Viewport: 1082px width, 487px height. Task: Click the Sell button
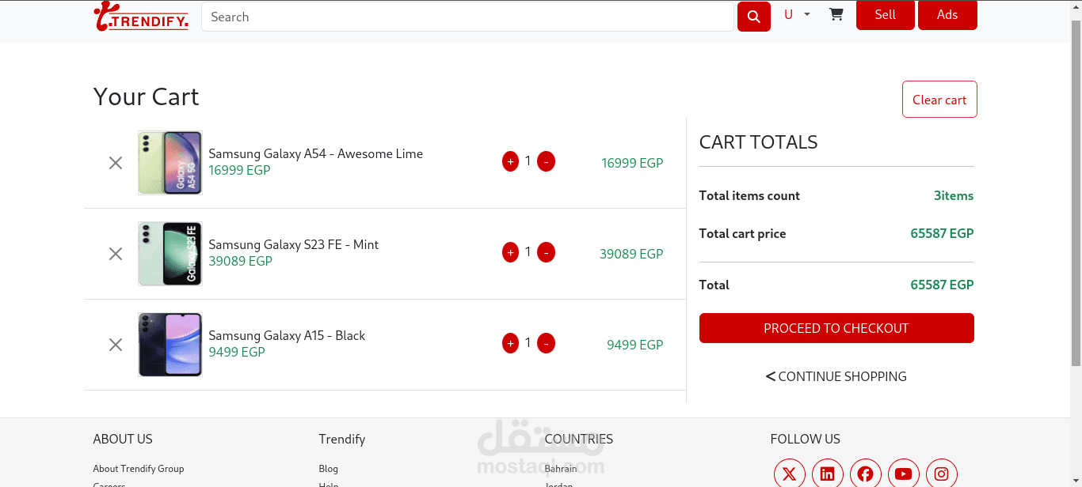pyautogui.click(x=886, y=15)
